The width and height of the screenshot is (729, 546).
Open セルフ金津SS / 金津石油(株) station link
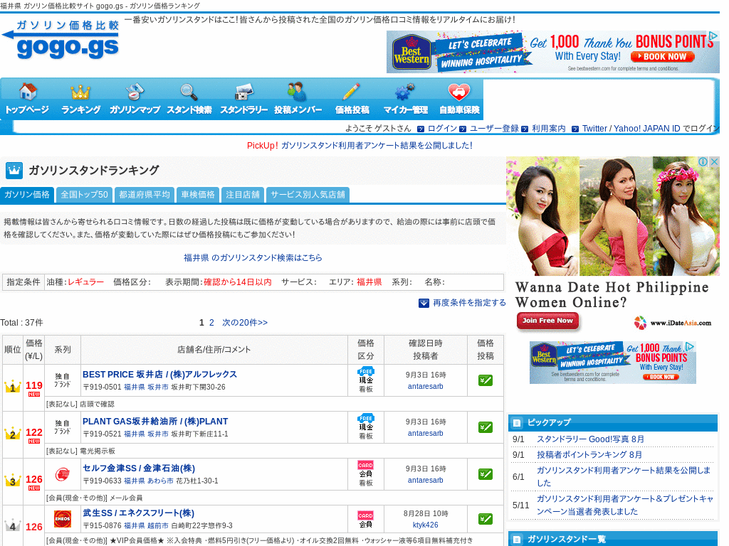139,468
